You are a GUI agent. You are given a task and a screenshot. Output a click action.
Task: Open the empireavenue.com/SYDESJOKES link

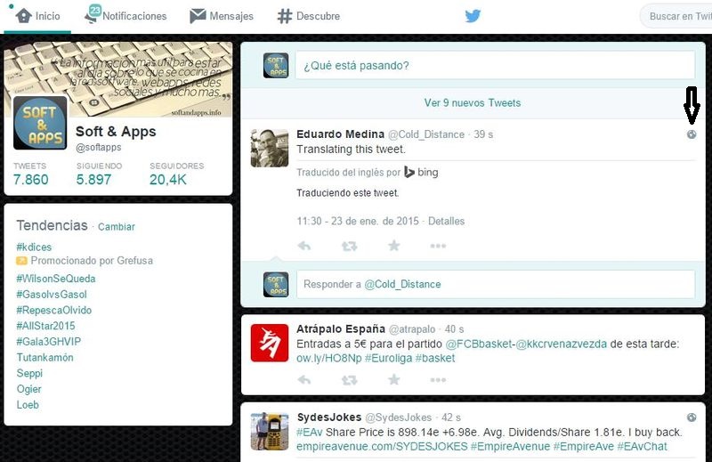pyautogui.click(x=382, y=447)
